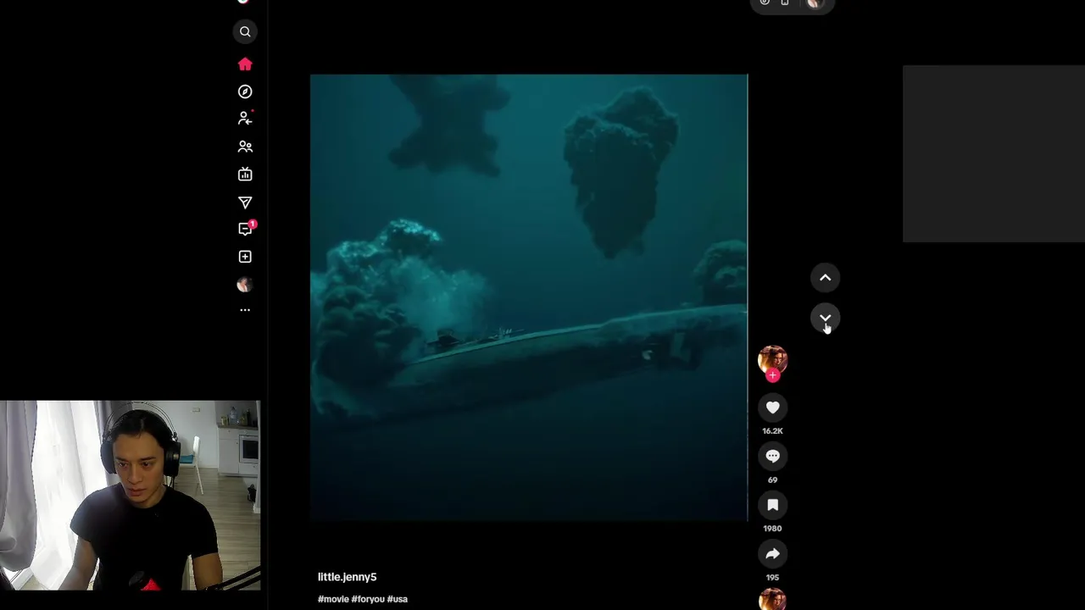The height and width of the screenshot is (610, 1085).
Task: Click the 69 comments count
Action: 772,480
